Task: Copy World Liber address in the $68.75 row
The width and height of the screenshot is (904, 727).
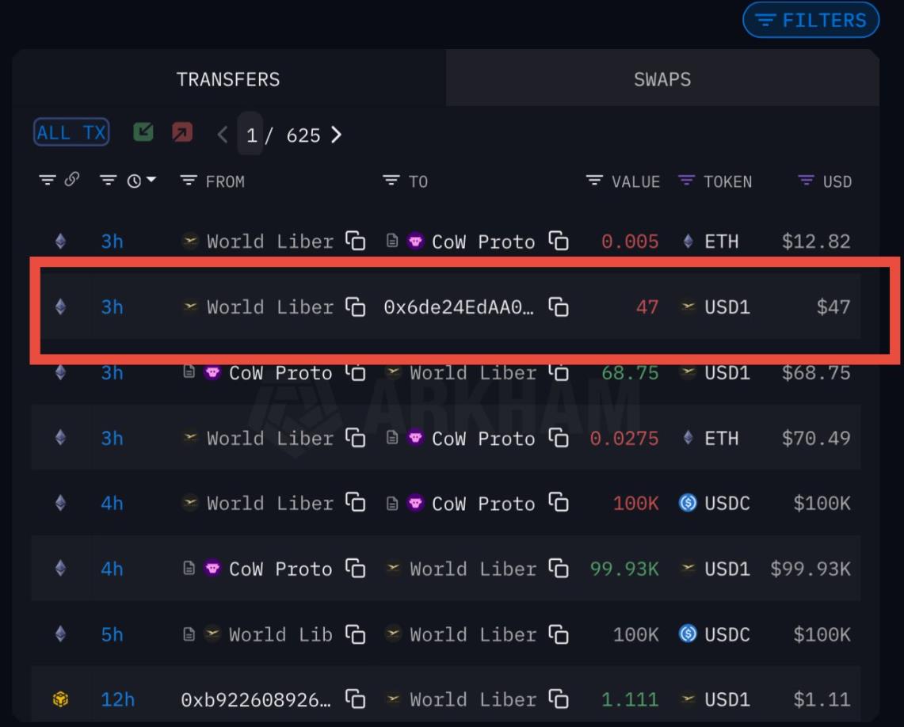Action: click(558, 372)
